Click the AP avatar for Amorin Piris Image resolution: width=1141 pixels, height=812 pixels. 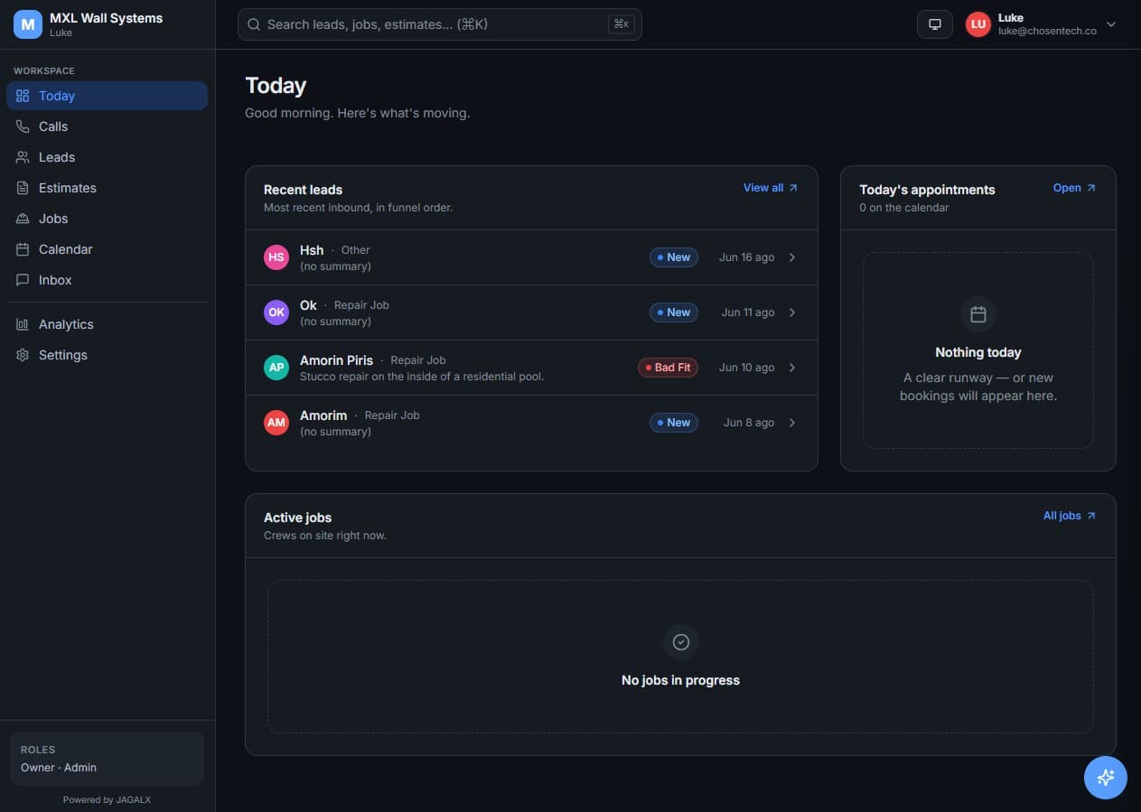point(276,368)
